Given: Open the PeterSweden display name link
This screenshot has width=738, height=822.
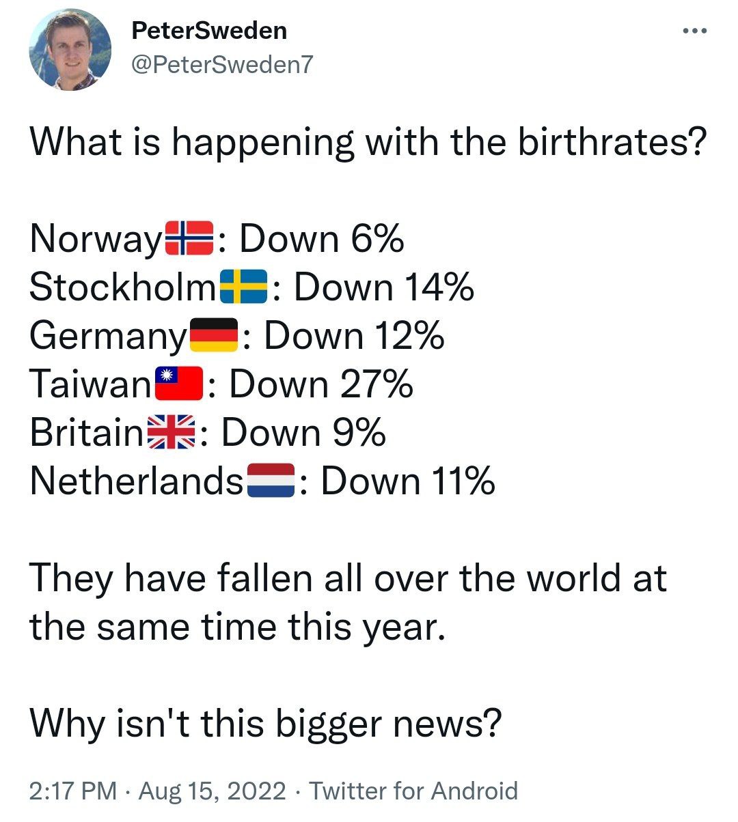Looking at the screenshot, I should (208, 31).
